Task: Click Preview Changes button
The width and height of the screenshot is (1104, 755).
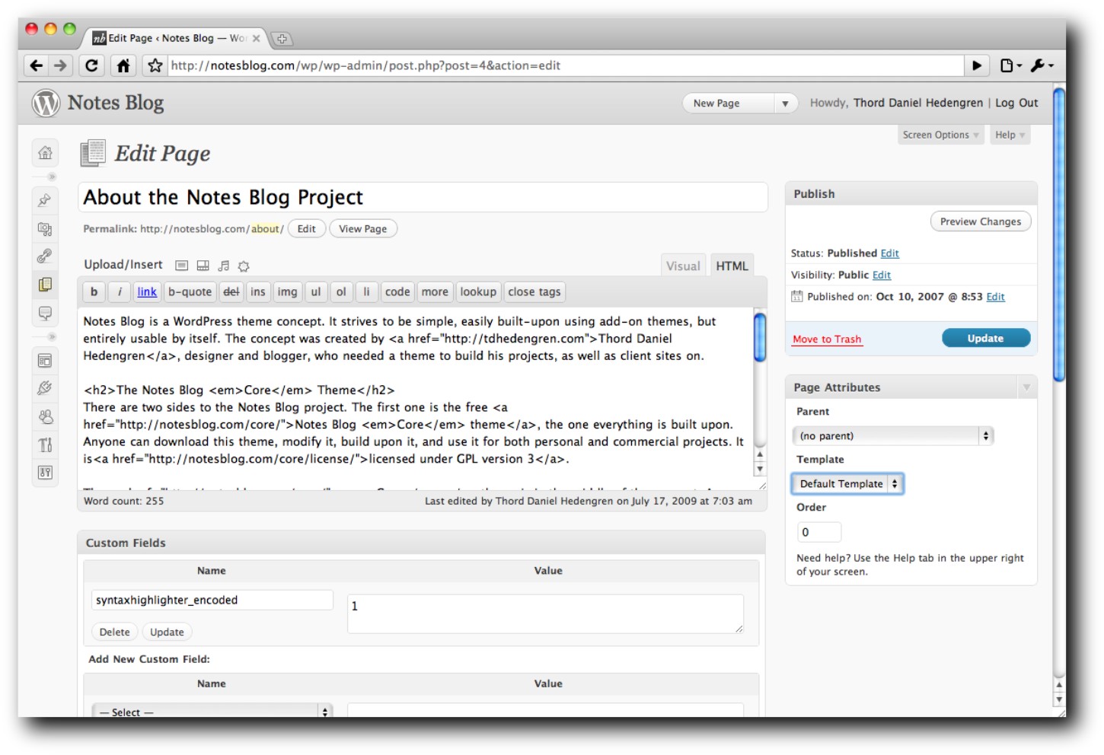Action: [981, 221]
